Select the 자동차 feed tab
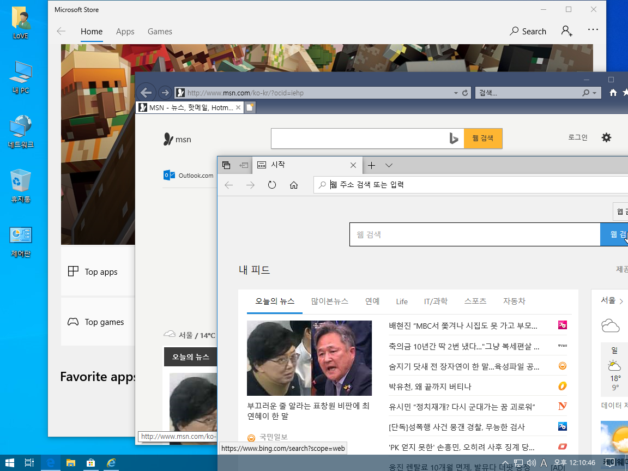 pyautogui.click(x=514, y=301)
